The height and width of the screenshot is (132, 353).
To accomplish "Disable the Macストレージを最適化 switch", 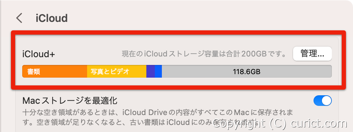I will tap(322, 101).
